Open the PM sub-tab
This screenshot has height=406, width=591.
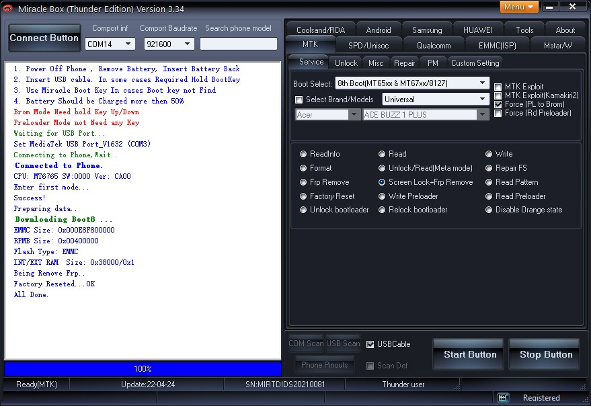click(x=433, y=63)
